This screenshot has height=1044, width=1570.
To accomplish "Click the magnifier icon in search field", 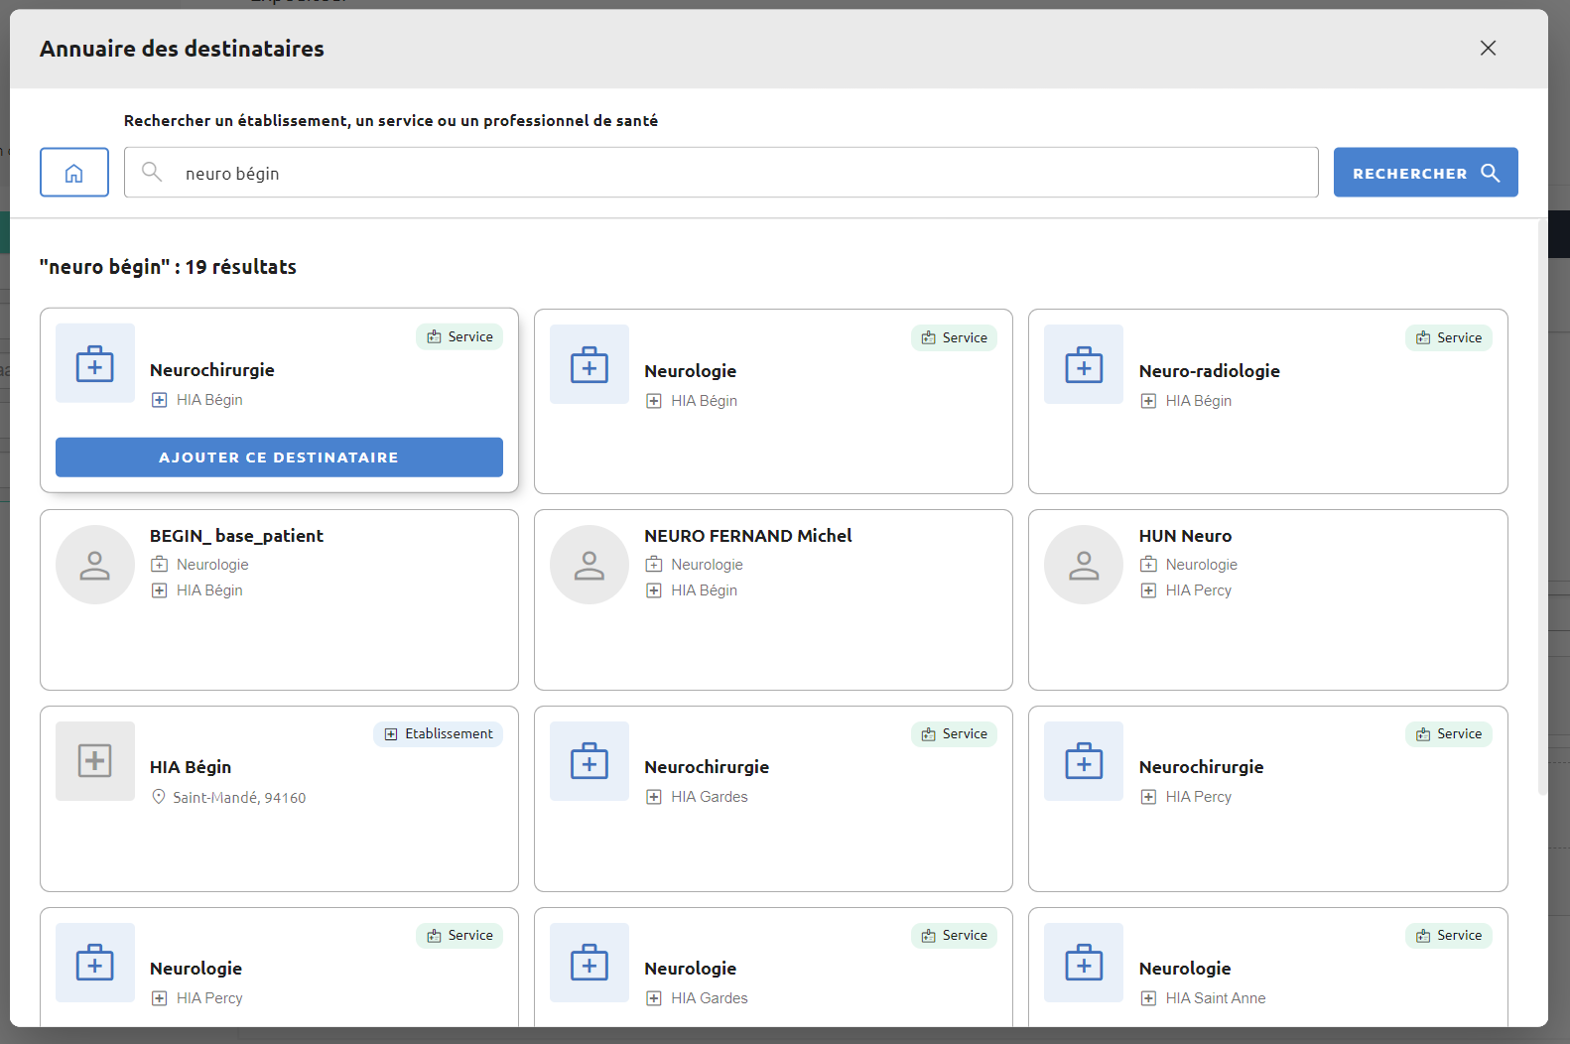I will [152, 172].
